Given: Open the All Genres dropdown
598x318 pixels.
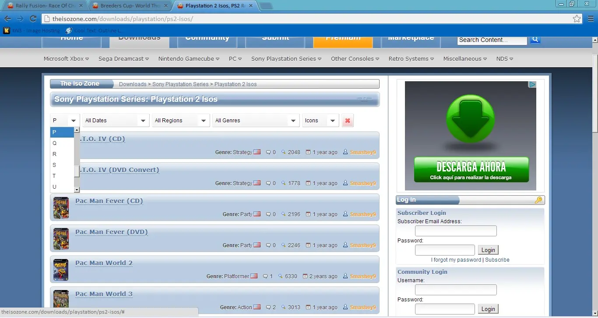Looking at the screenshot, I should pos(256,121).
